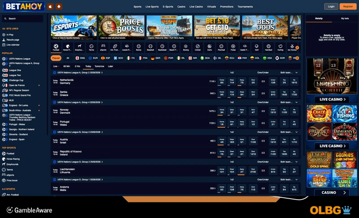Filter leagues by ESP flag
This screenshot has height=218, width=359.
coord(105,58)
